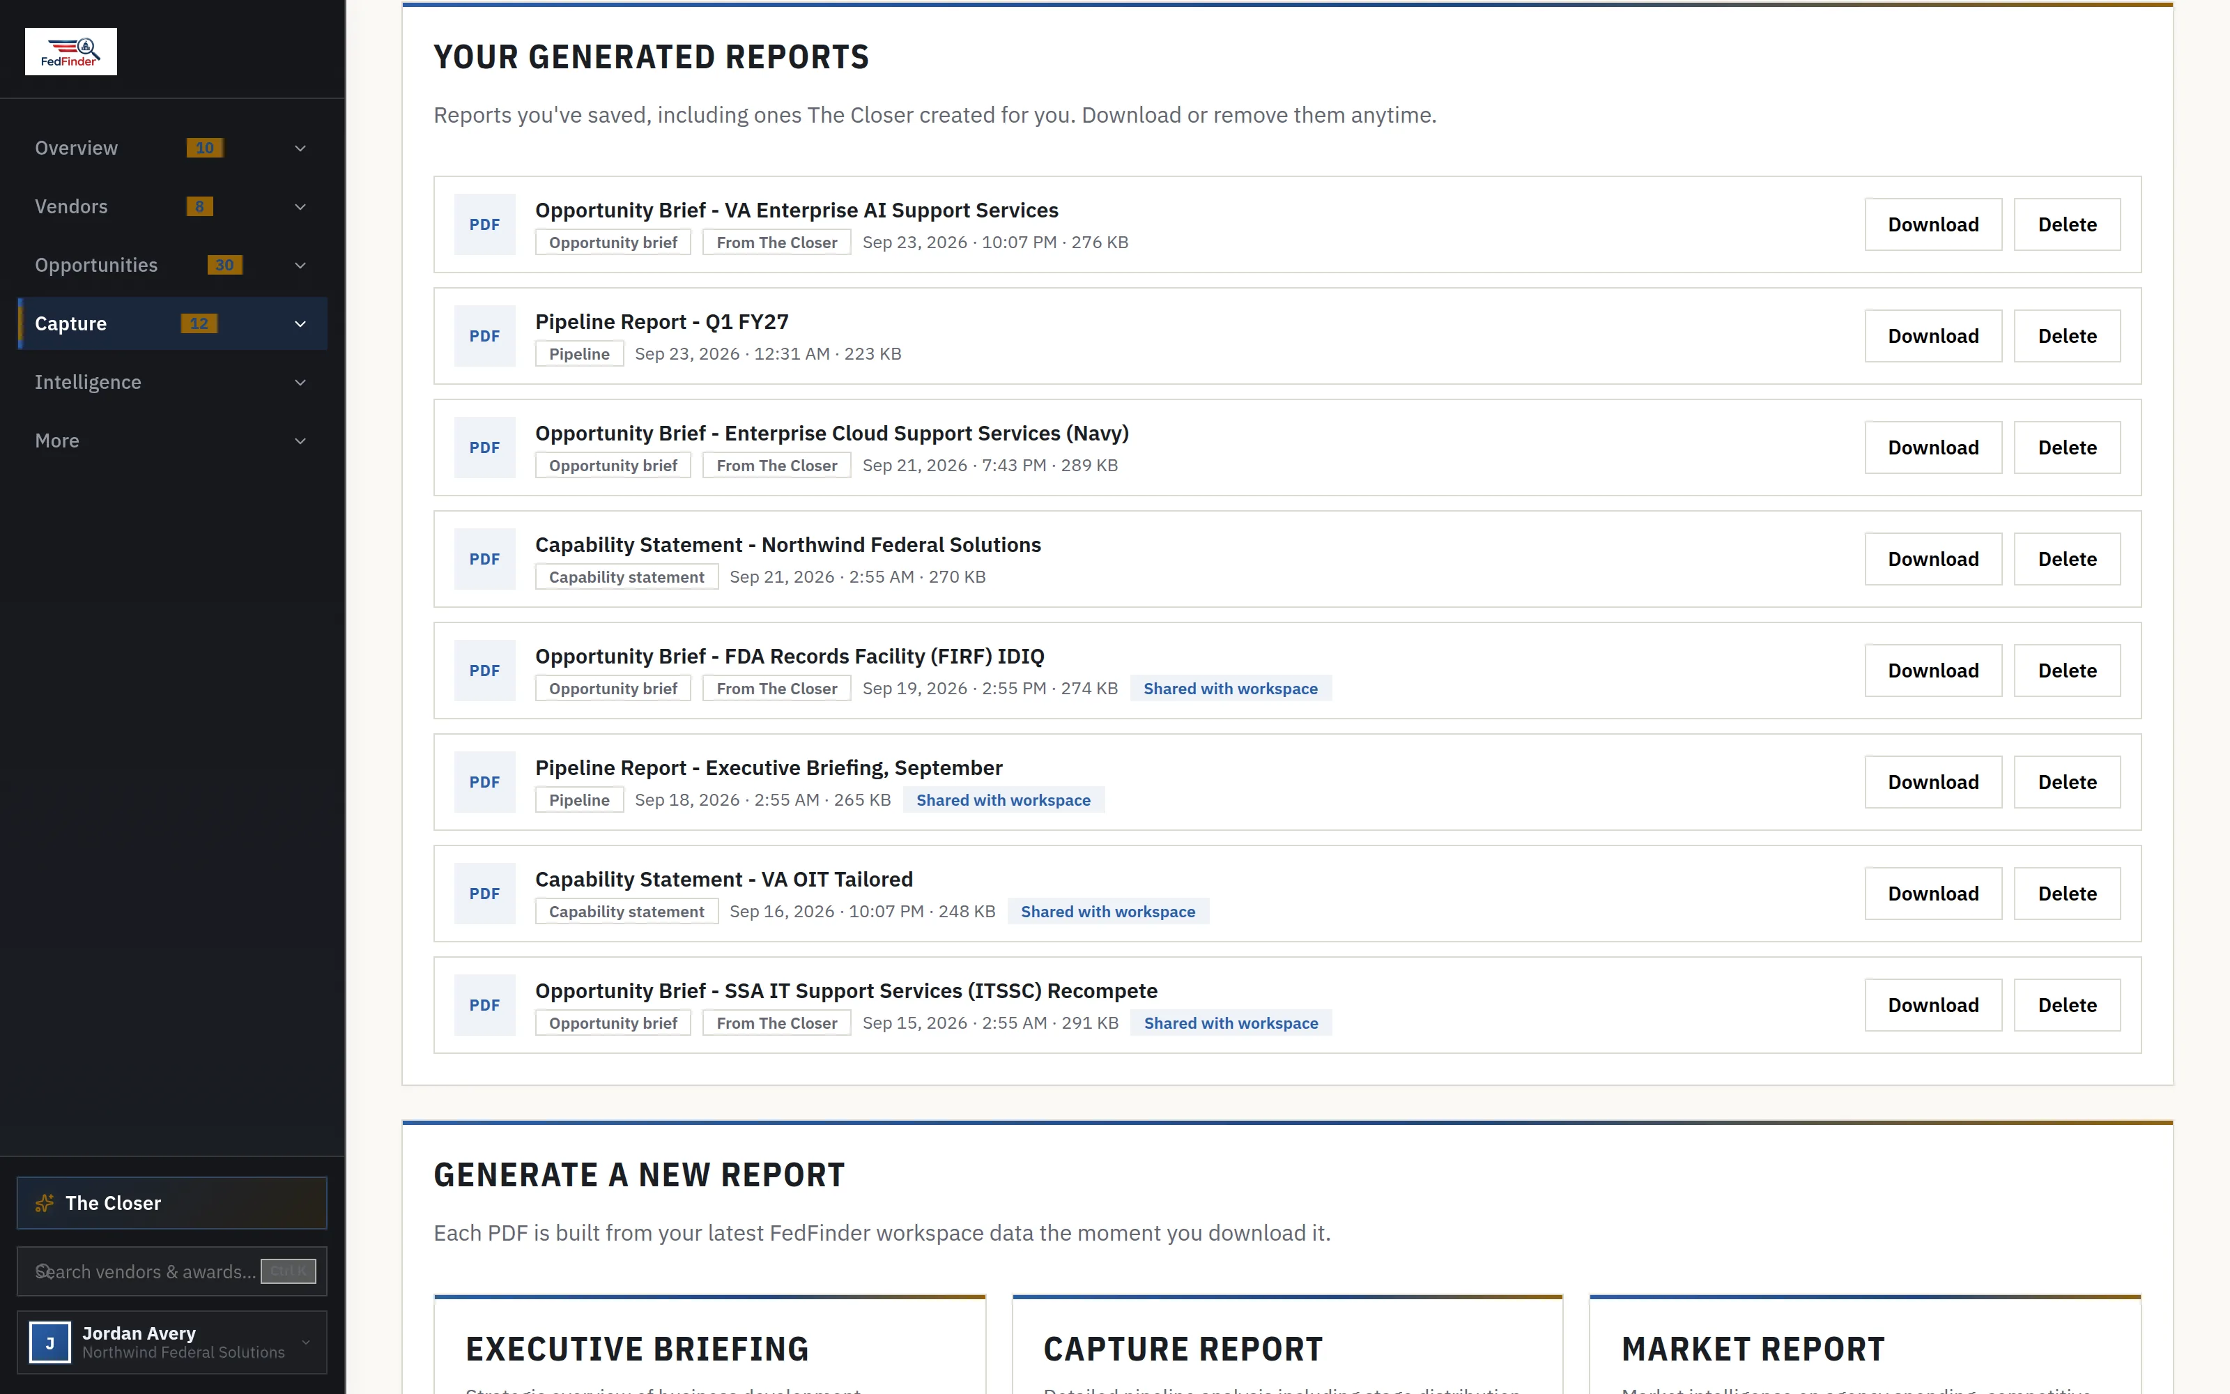Click PDF icon for Executive Briefing September report

click(485, 782)
